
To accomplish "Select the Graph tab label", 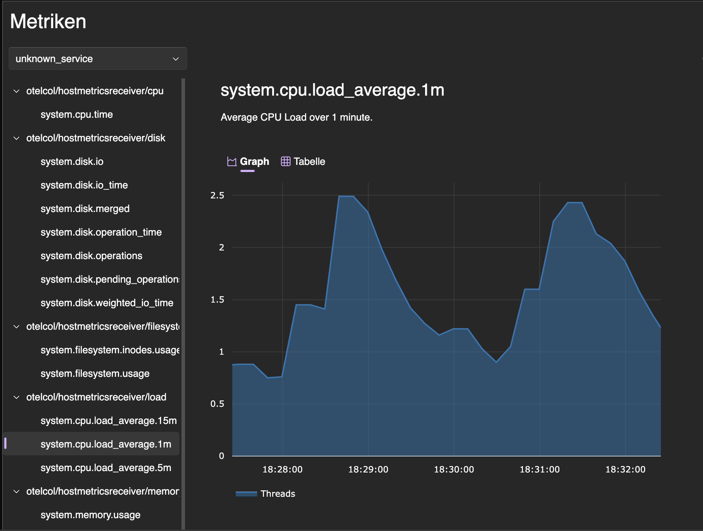I will click(254, 162).
